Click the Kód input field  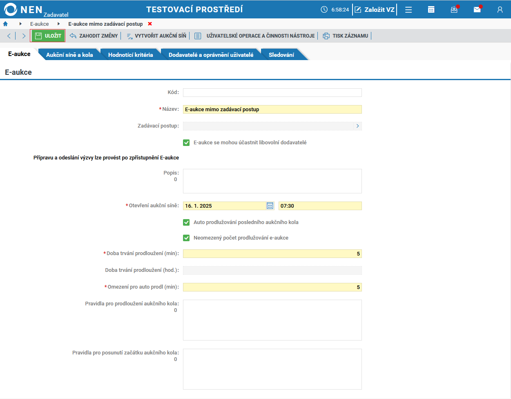272,92
